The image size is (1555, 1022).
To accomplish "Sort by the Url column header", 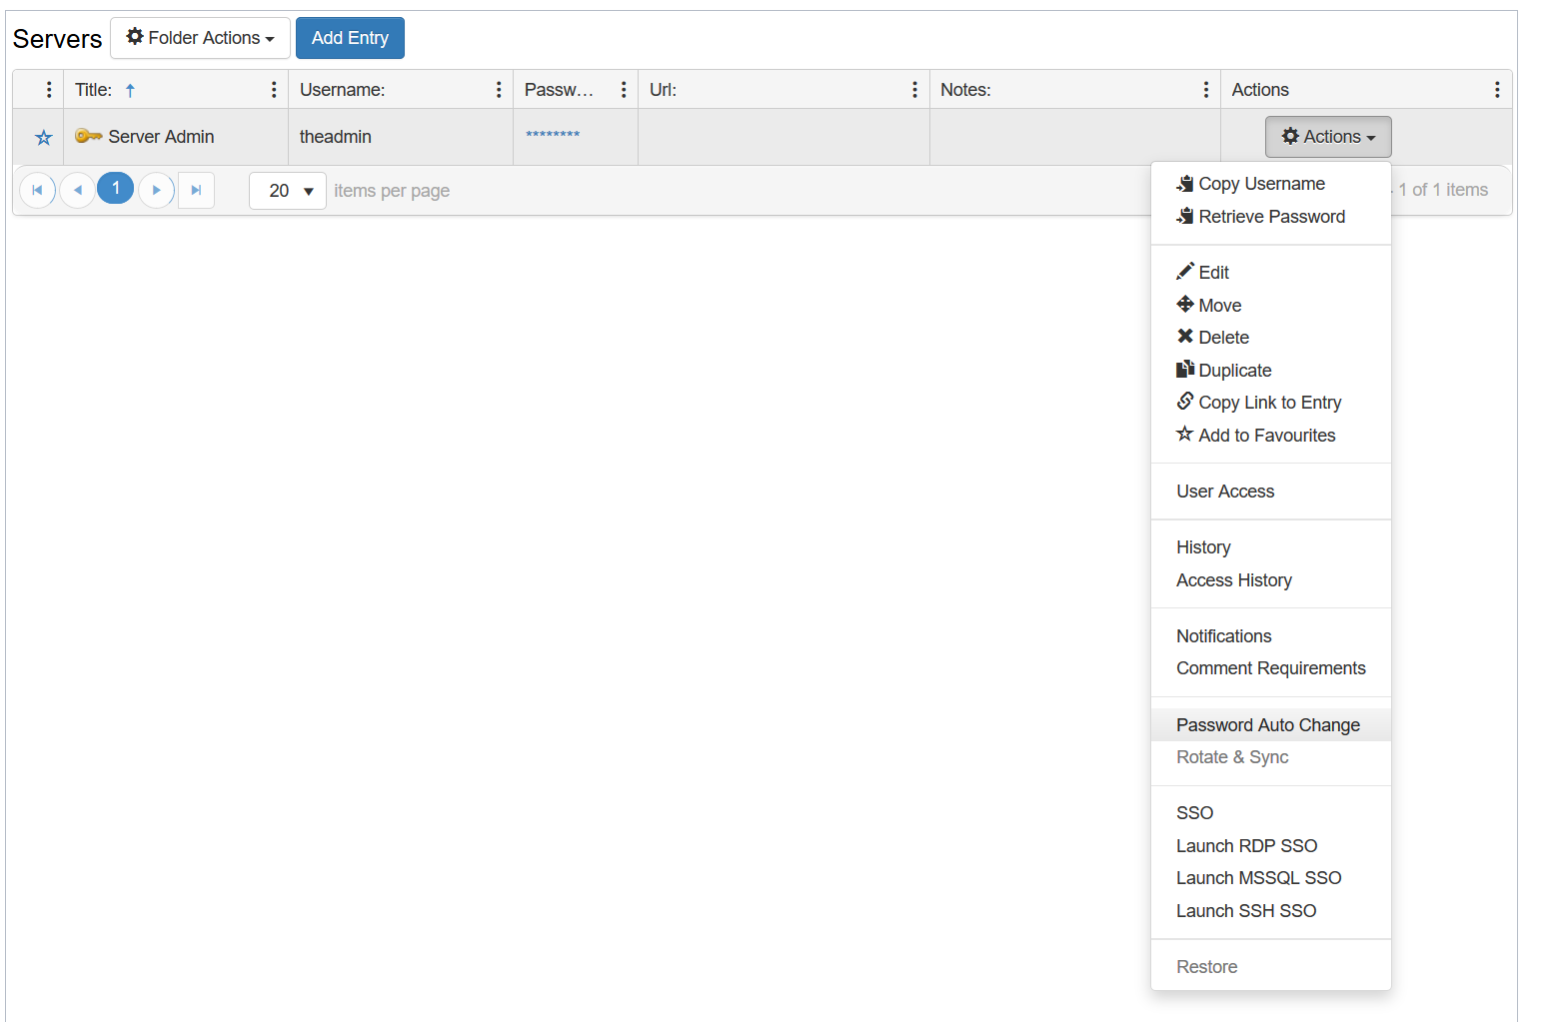I will coord(663,90).
